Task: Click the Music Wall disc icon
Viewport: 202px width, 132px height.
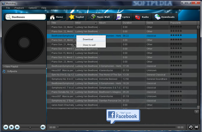Action: [93, 17]
